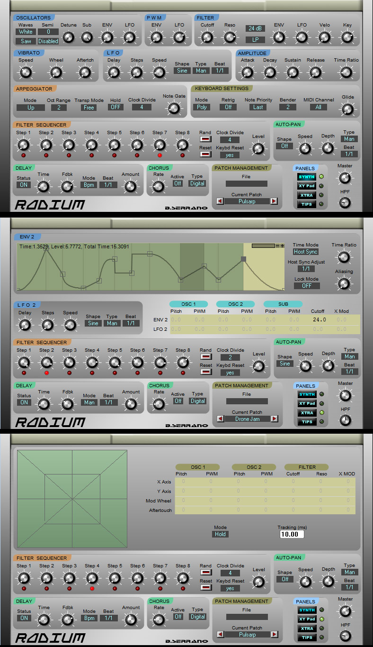Open the LP filter type dropdown
This screenshot has width=373, height=647.
(x=255, y=40)
